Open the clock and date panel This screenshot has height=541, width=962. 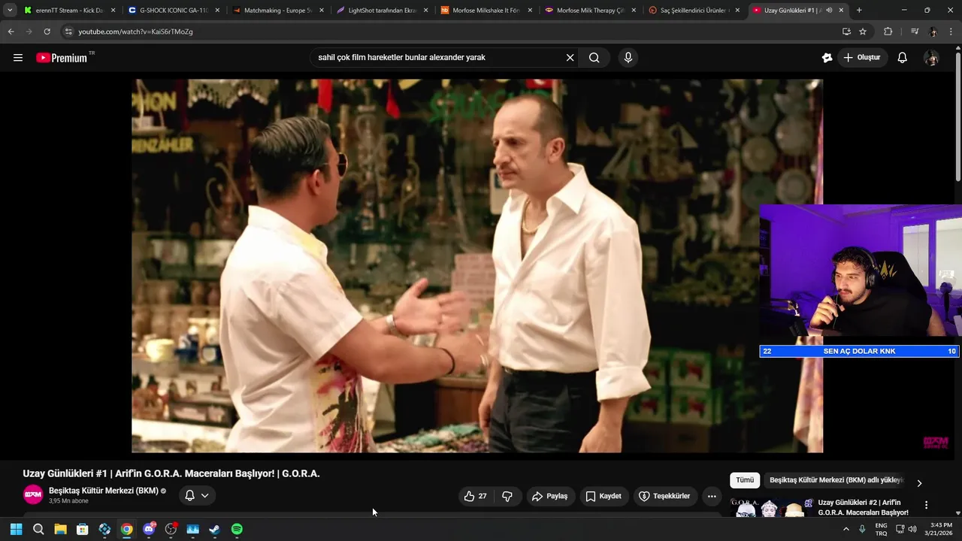pyautogui.click(x=941, y=529)
